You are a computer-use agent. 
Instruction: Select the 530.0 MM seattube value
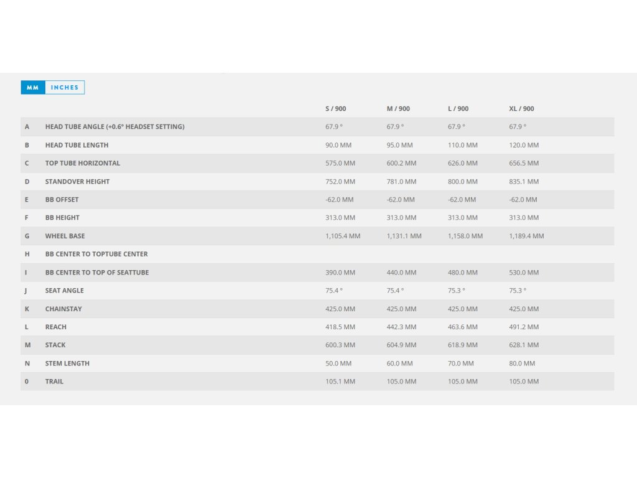[524, 273]
